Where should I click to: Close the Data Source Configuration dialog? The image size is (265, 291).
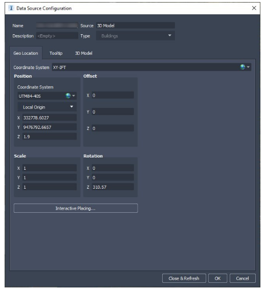pyautogui.click(x=254, y=8)
